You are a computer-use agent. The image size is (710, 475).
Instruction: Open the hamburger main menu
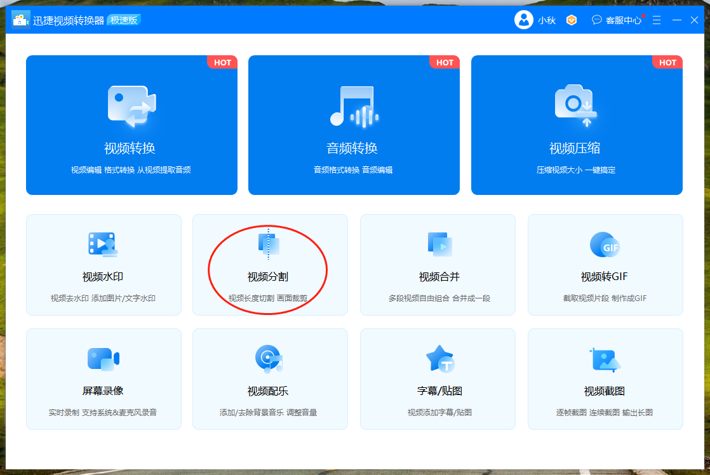tap(657, 20)
